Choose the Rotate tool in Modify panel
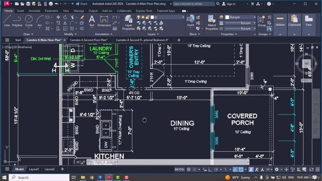The height and width of the screenshot is (181, 322). coord(65,17)
